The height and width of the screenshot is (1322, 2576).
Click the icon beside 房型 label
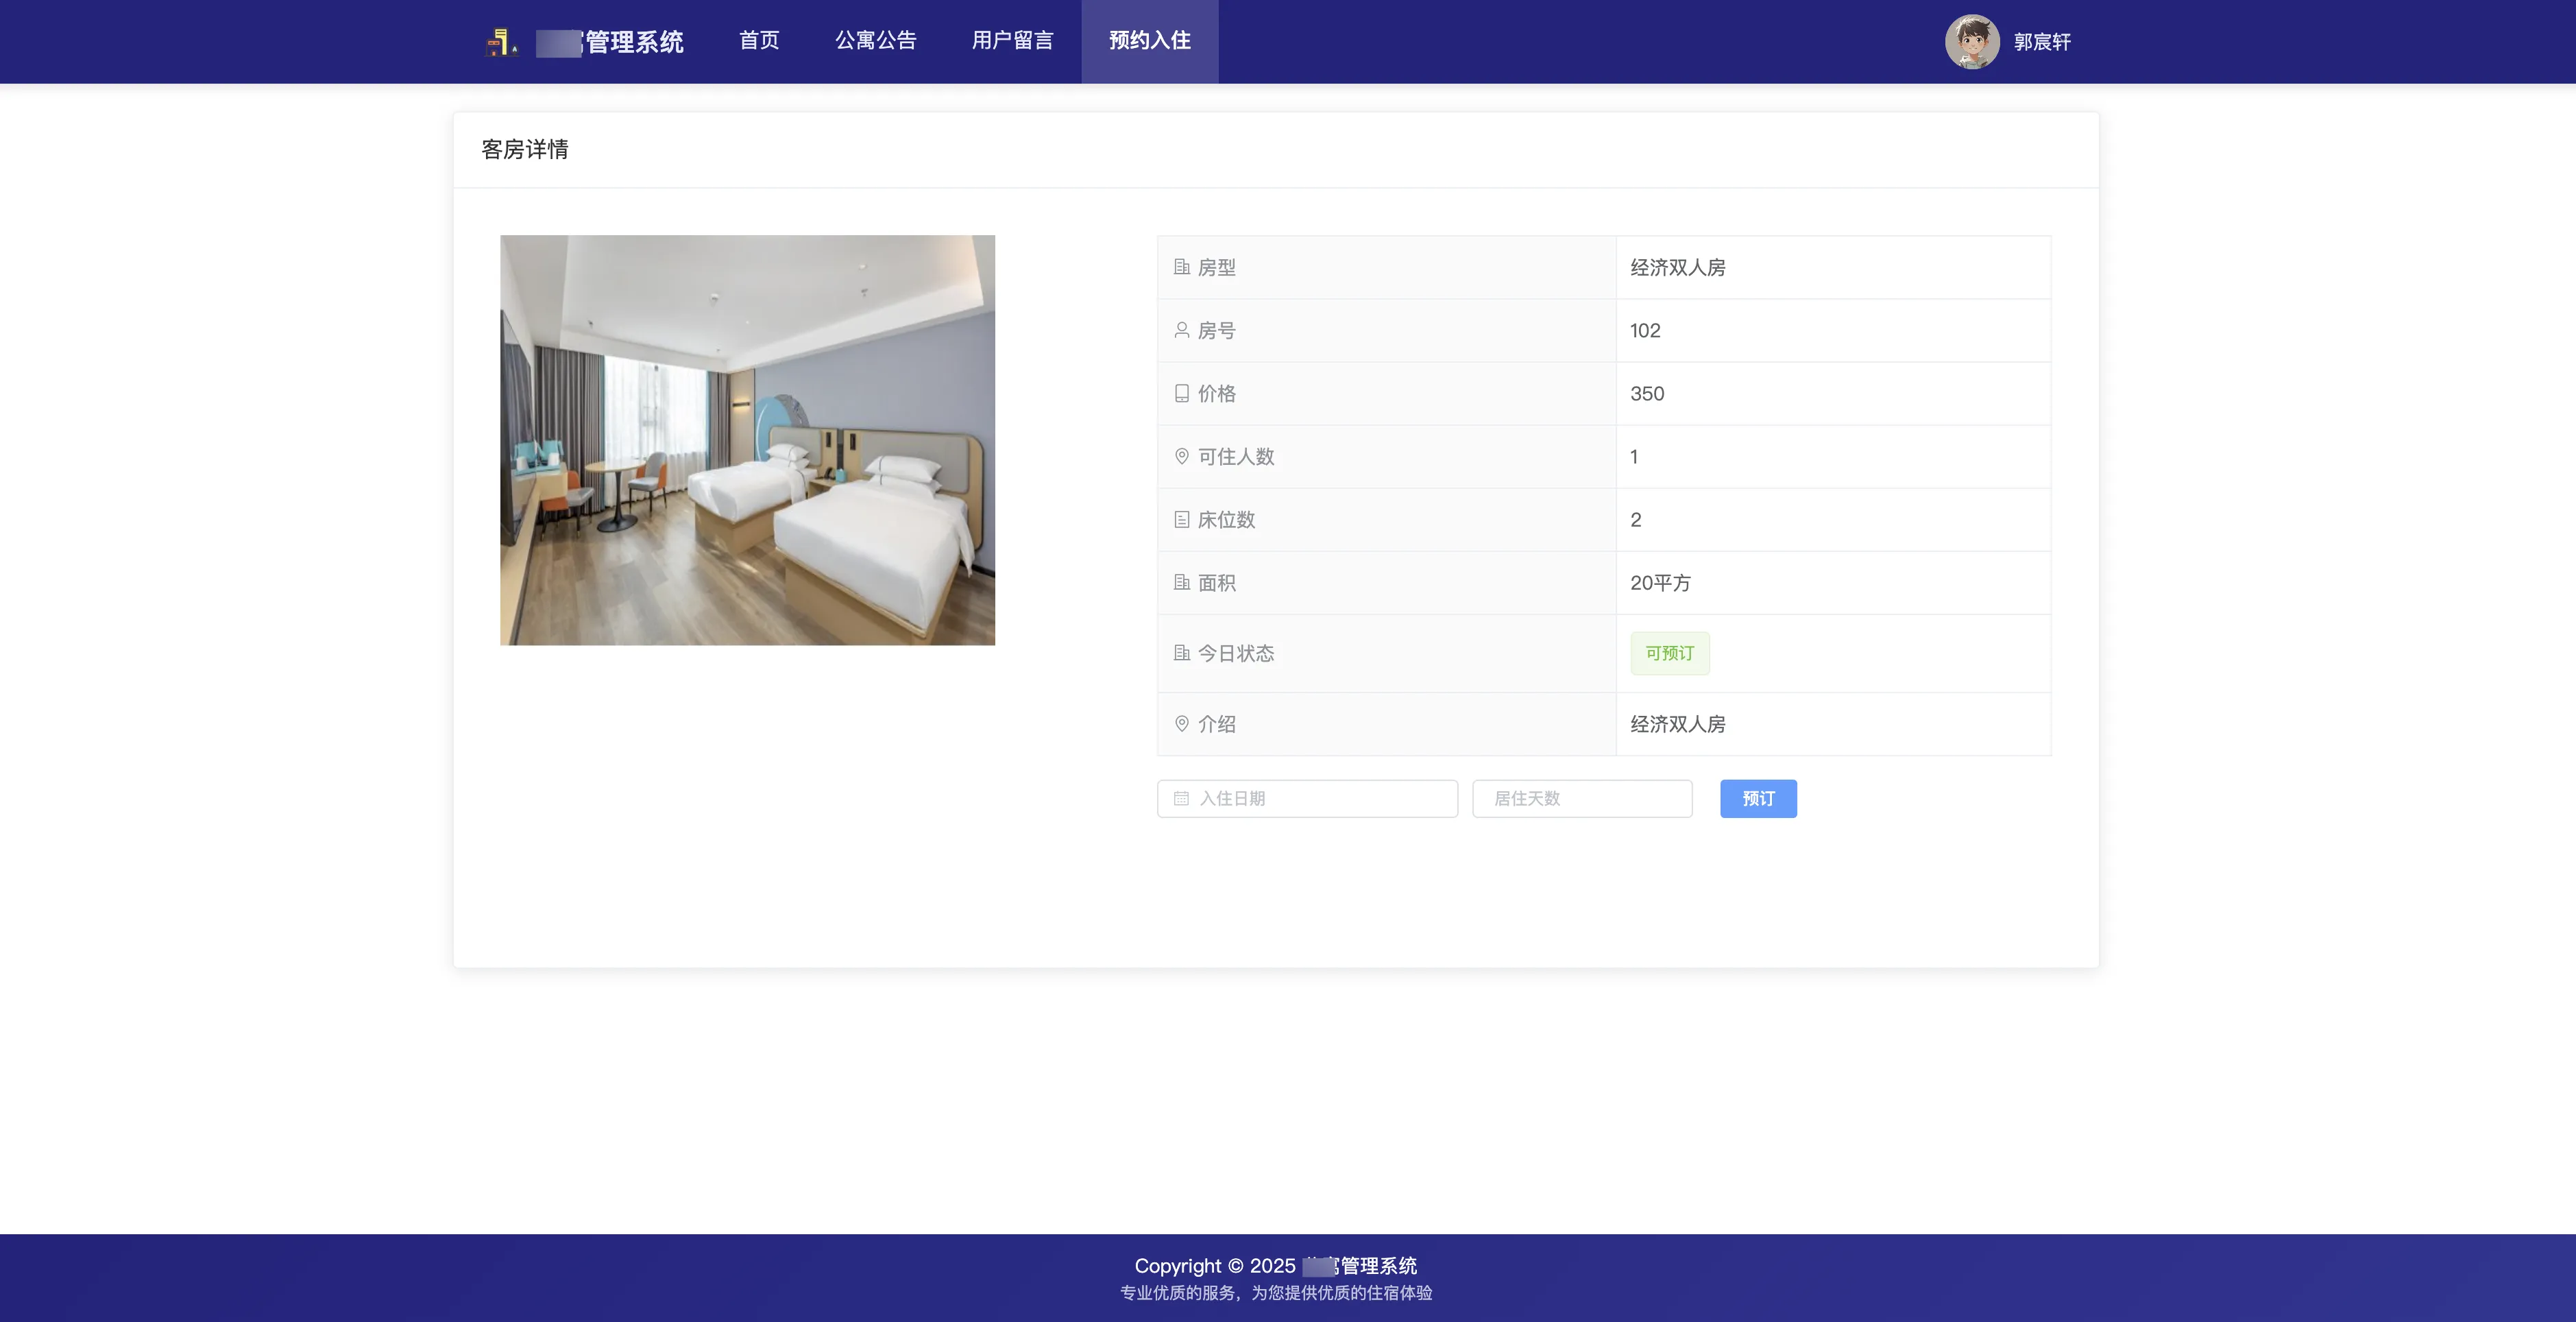click(x=1181, y=267)
